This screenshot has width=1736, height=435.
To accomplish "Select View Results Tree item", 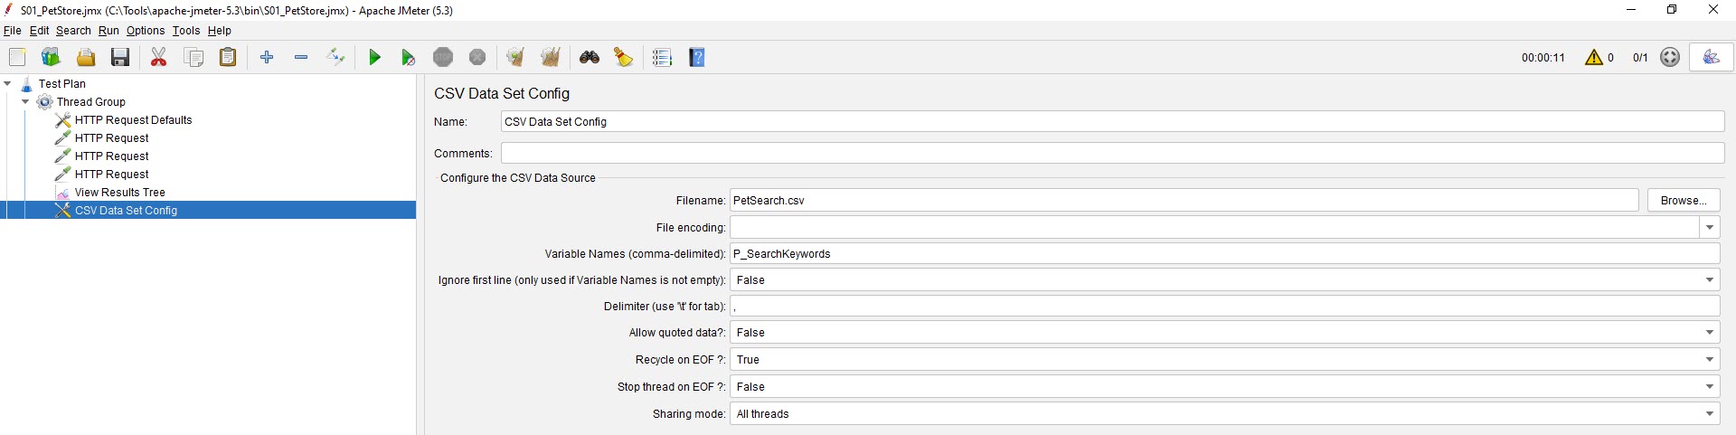I will pyautogui.click(x=119, y=192).
